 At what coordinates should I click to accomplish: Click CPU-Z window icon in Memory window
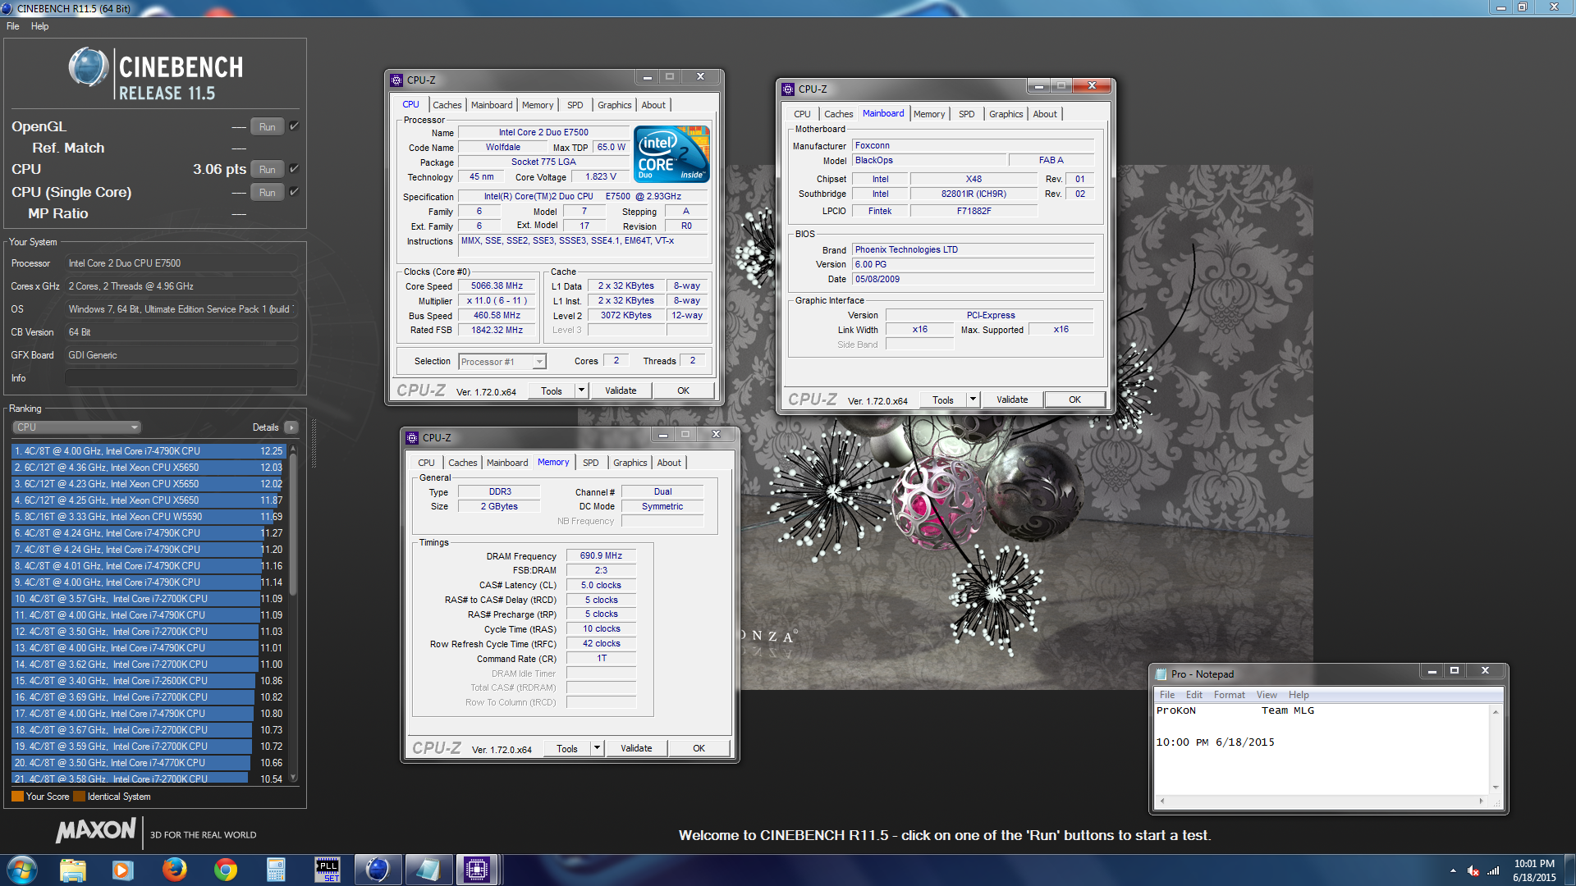pyautogui.click(x=412, y=437)
